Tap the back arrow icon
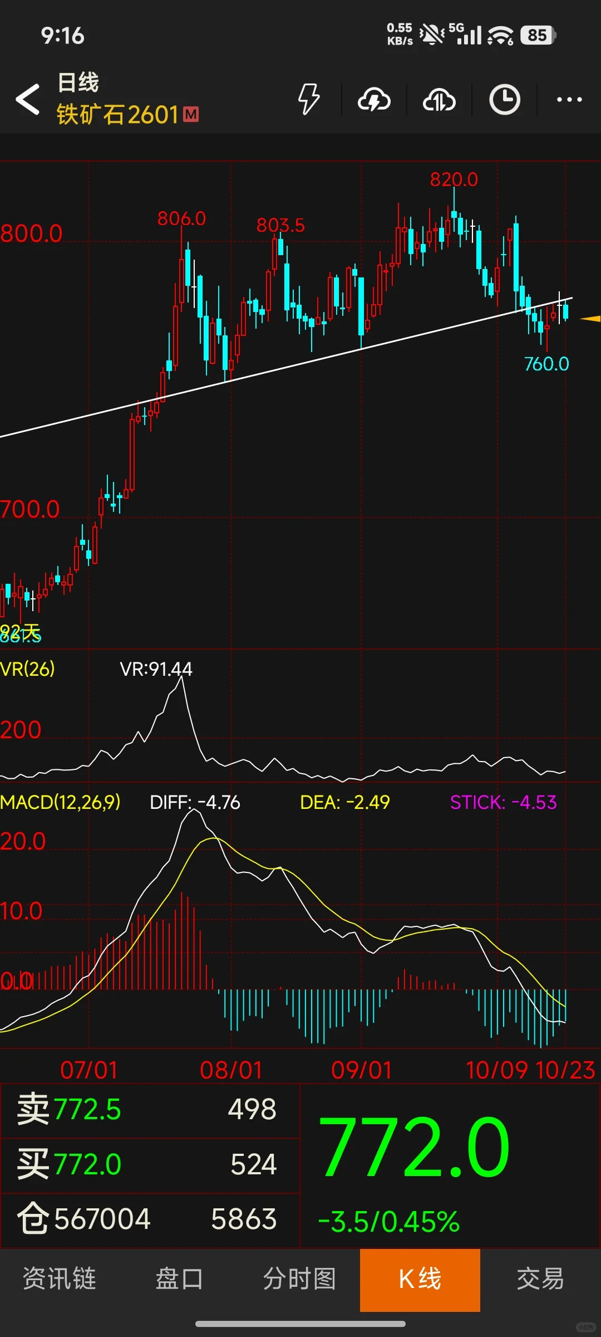Viewport: 601px width, 1337px height. click(x=28, y=99)
